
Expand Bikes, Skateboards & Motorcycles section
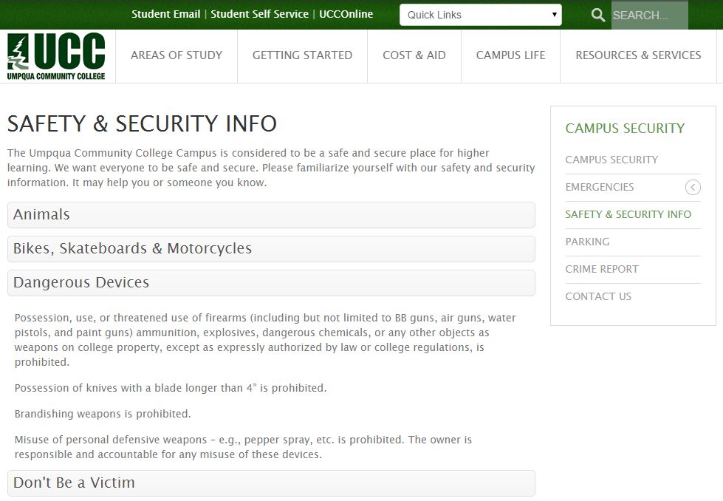tap(270, 249)
